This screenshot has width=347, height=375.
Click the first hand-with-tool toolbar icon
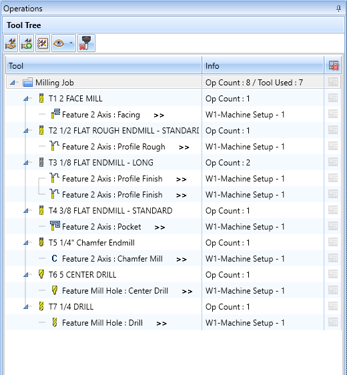coord(11,43)
